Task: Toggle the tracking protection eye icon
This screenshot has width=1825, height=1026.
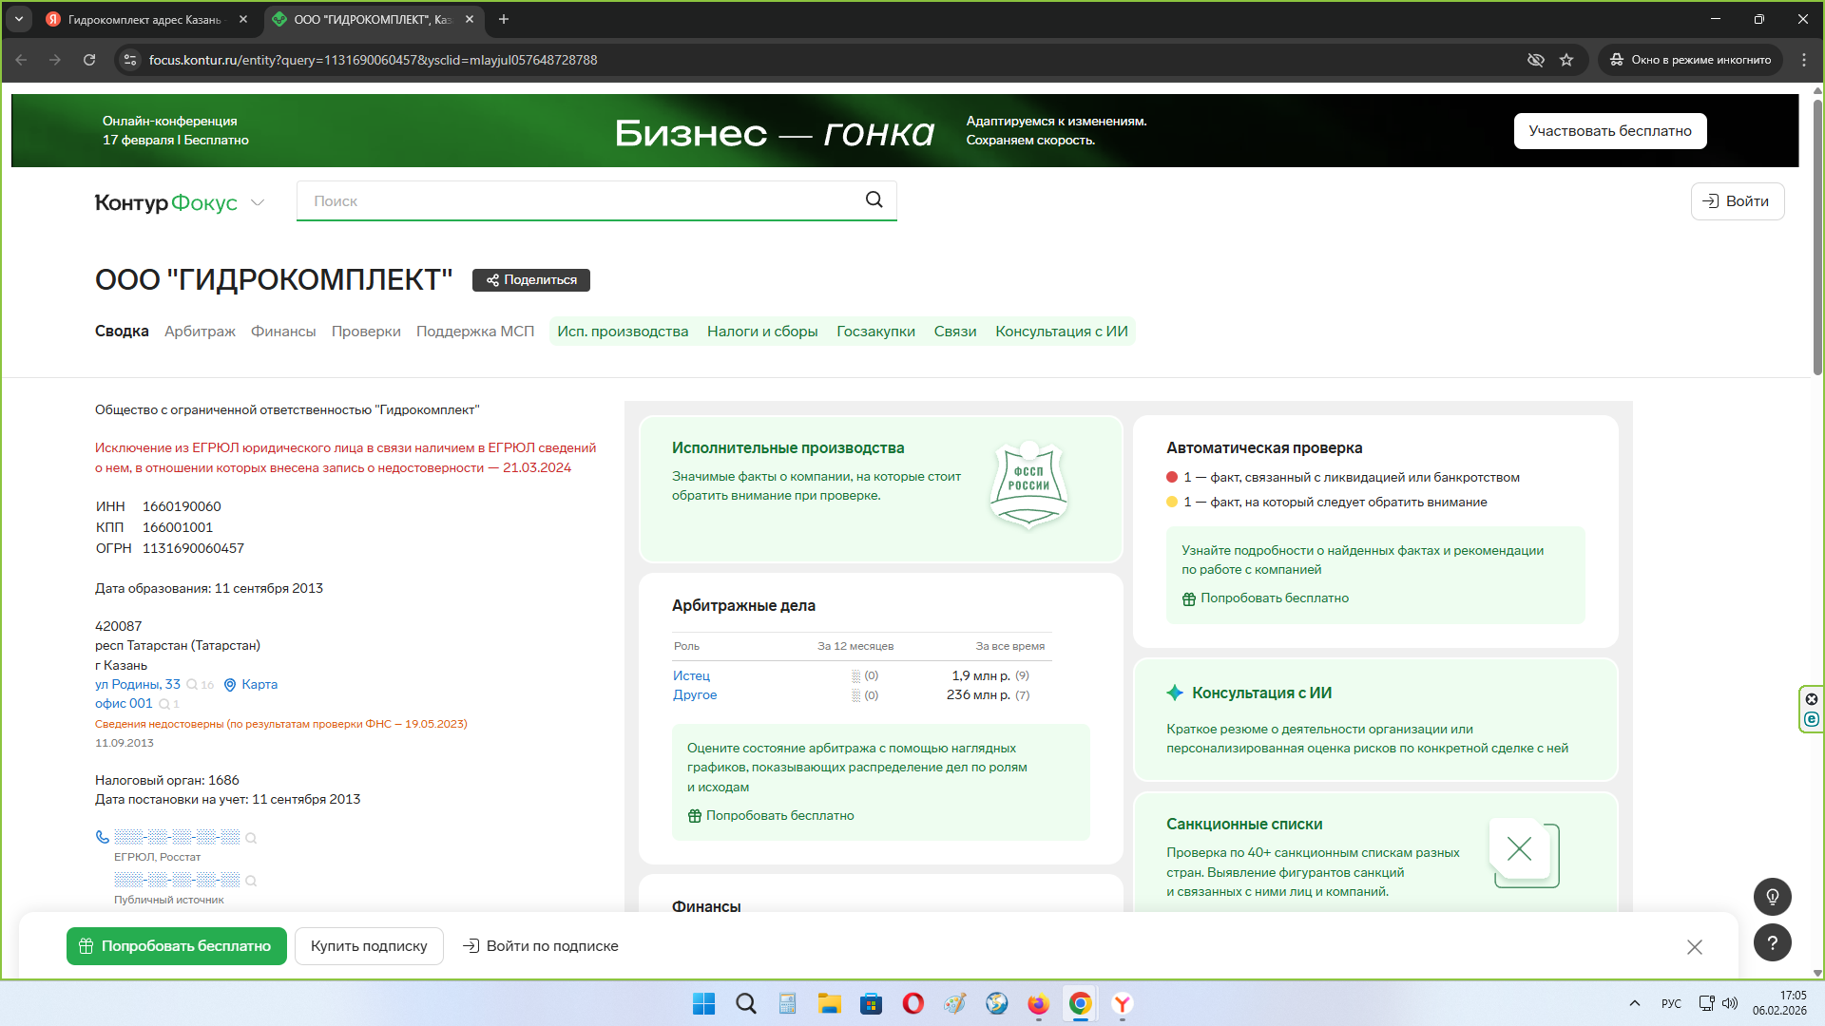Action: point(1535,60)
